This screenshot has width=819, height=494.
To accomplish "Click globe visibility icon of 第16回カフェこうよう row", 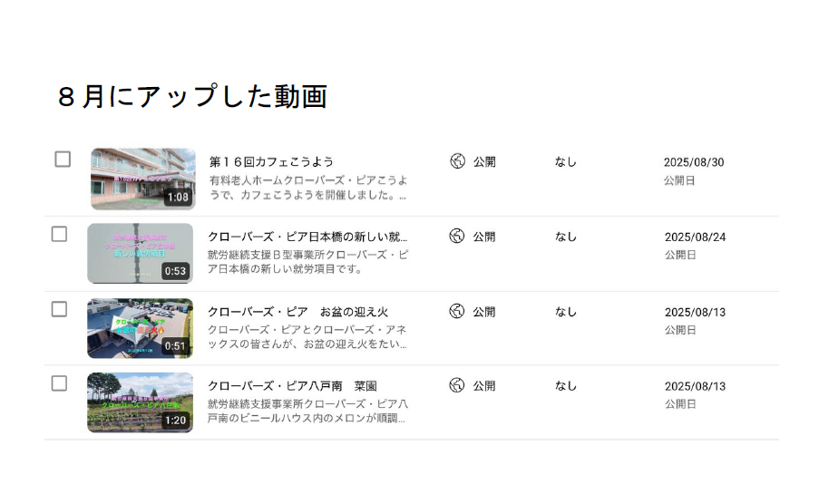I will tap(457, 160).
